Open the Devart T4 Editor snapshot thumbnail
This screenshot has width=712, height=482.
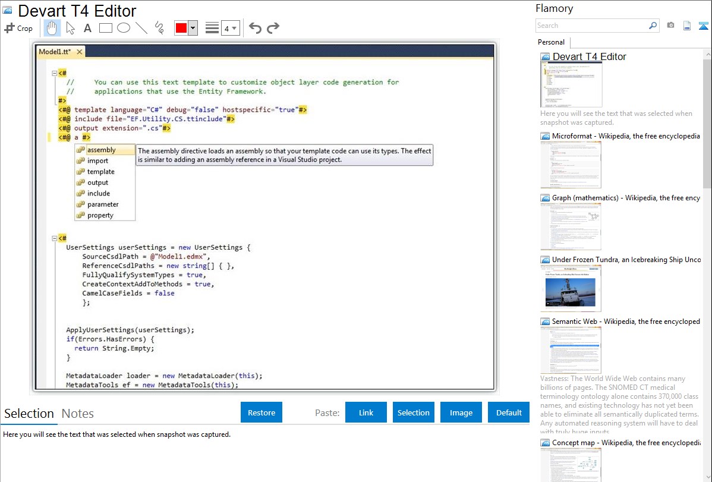tap(571, 84)
